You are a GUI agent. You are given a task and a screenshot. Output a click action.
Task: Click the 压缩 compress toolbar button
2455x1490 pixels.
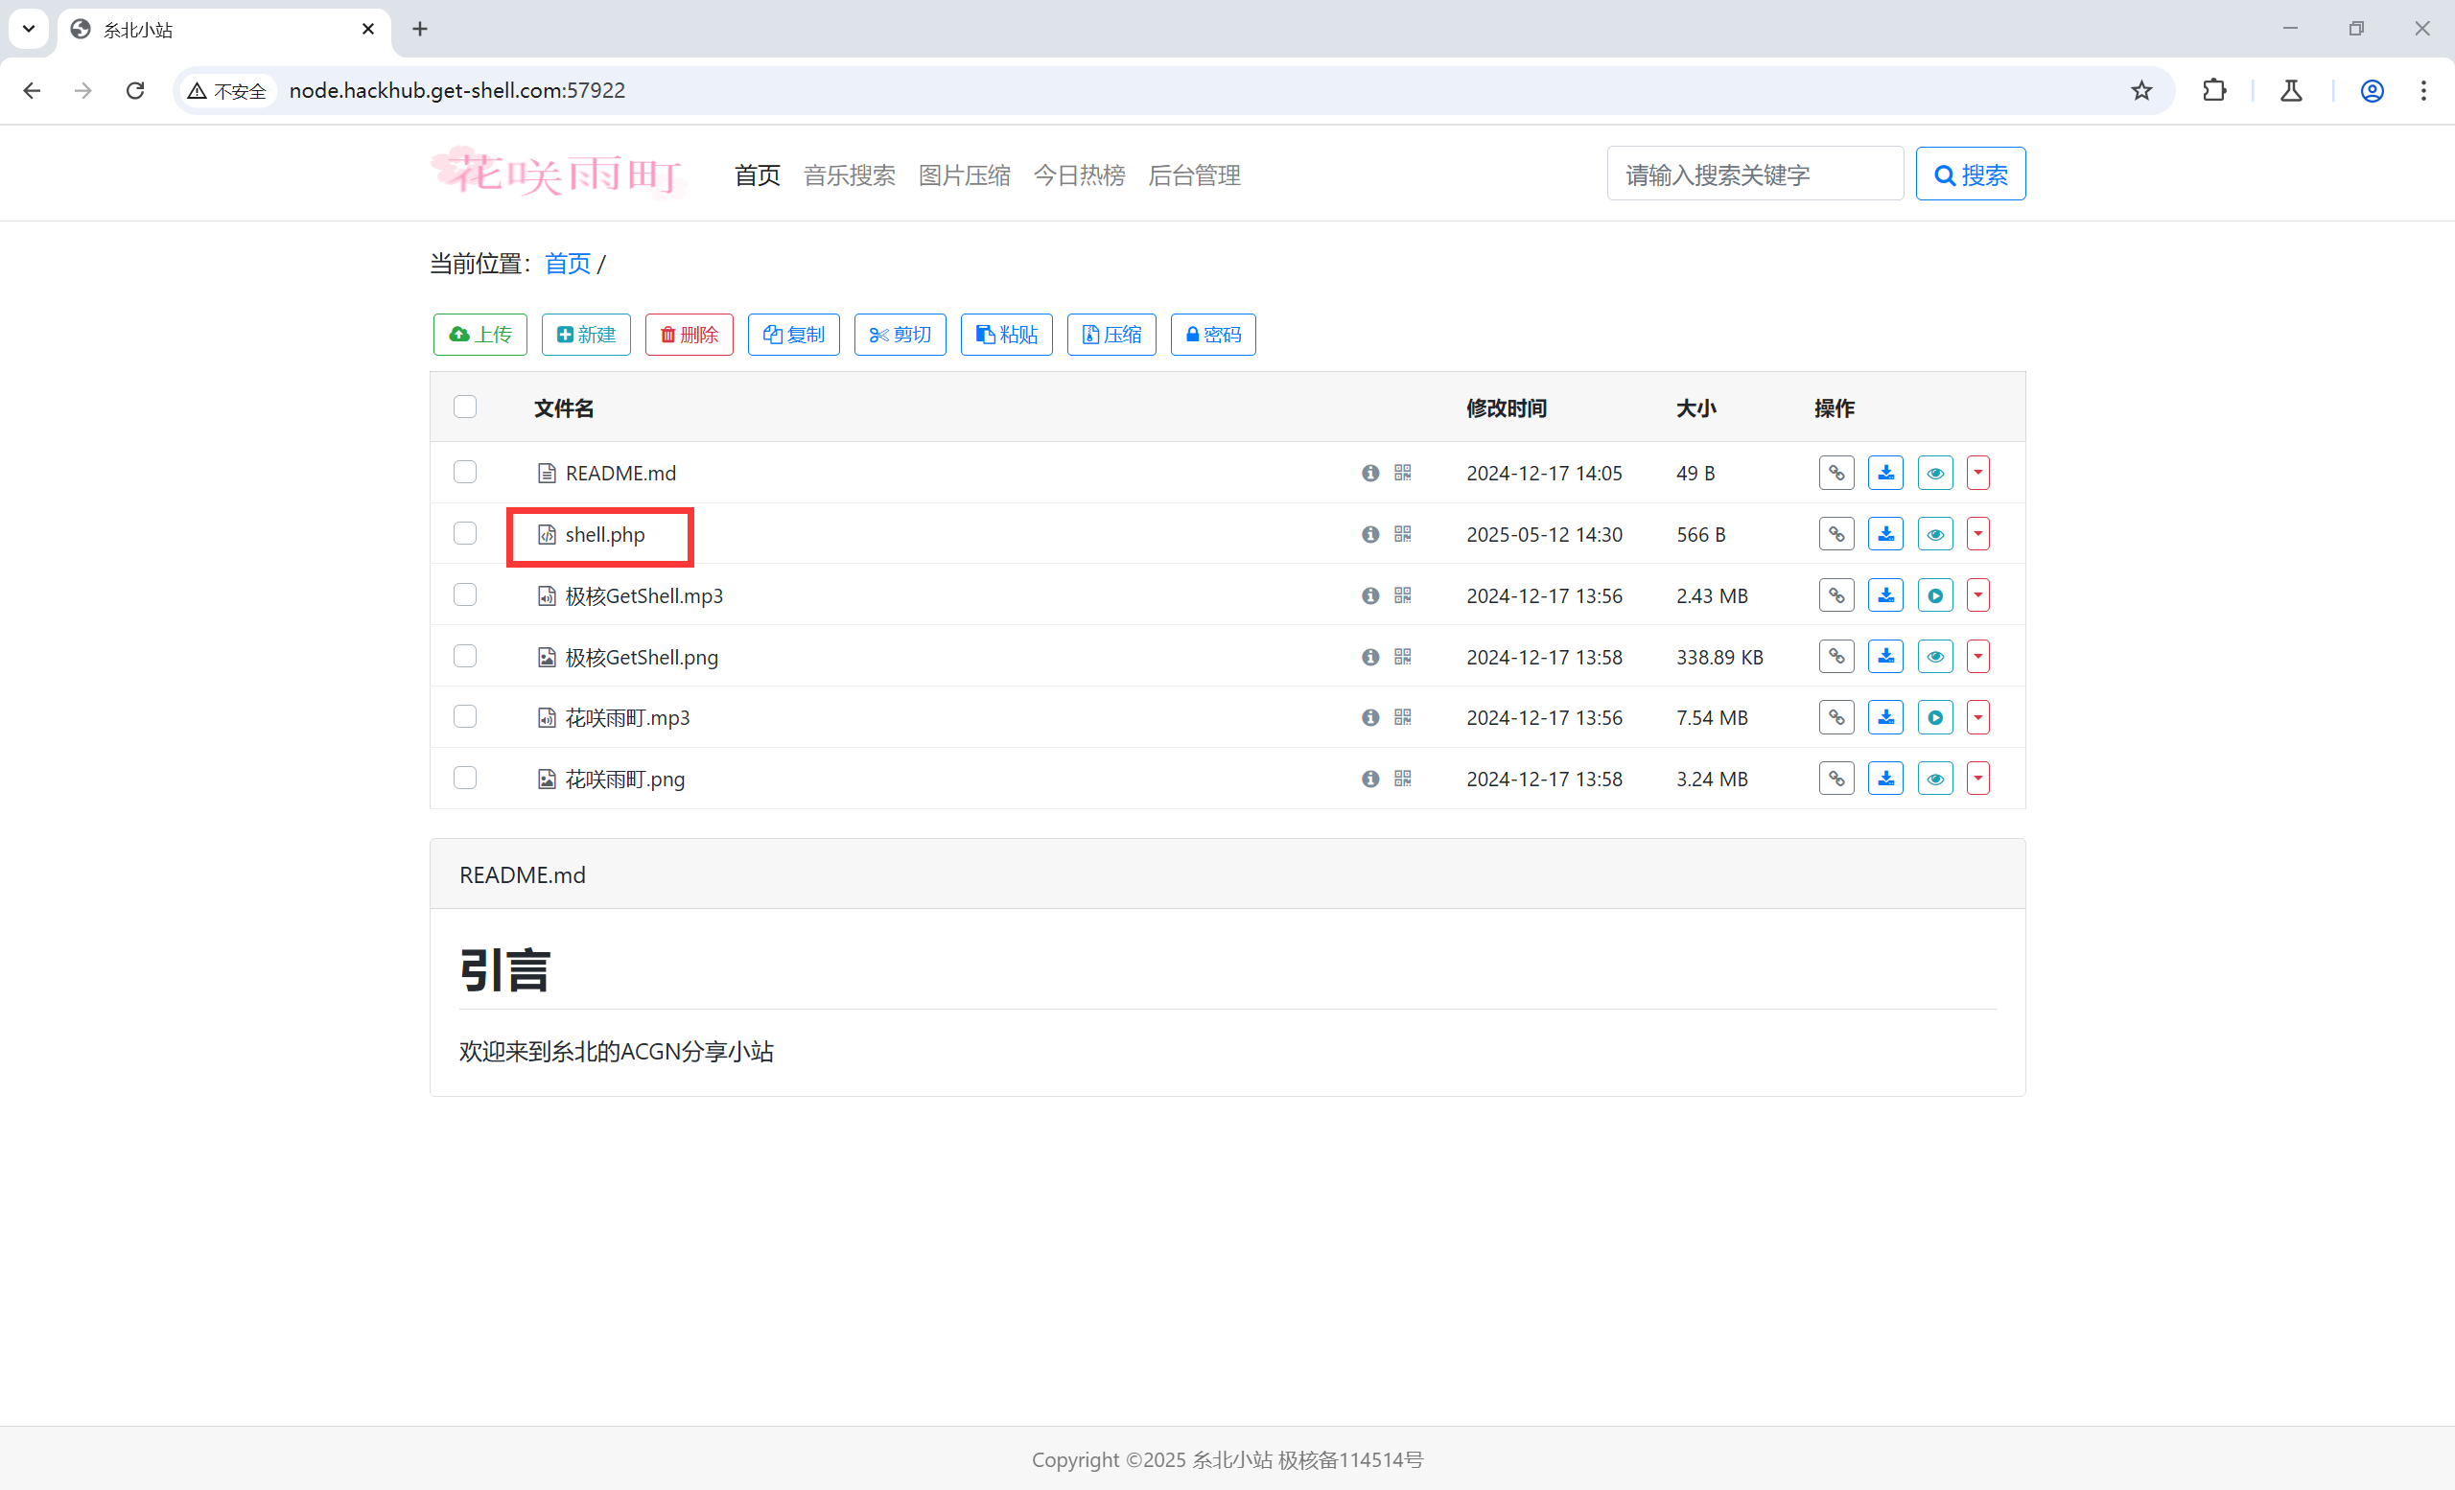1110,335
